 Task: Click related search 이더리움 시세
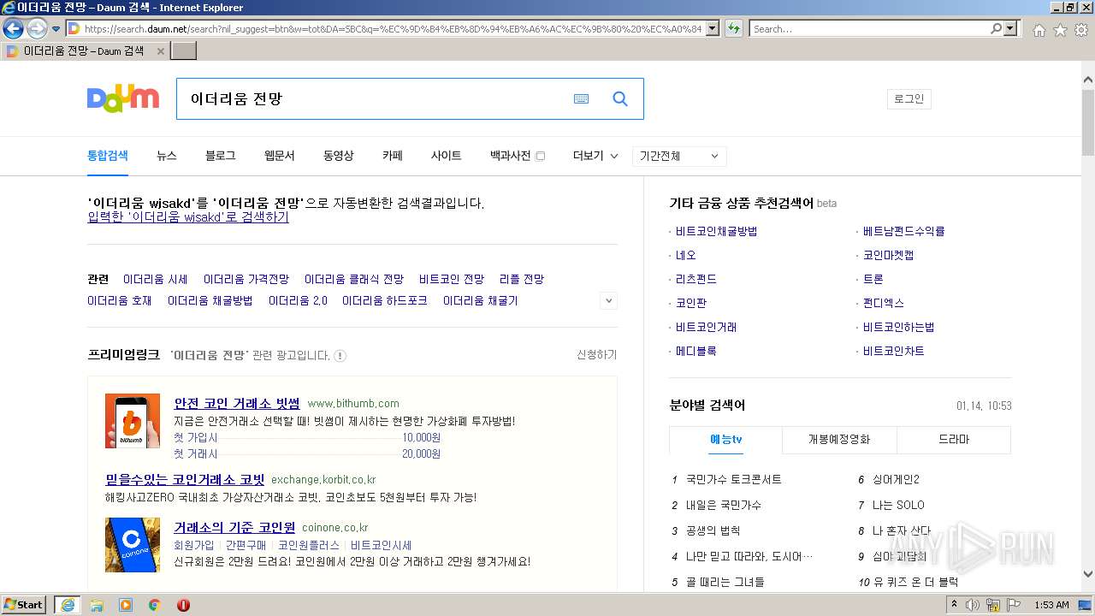[156, 280]
